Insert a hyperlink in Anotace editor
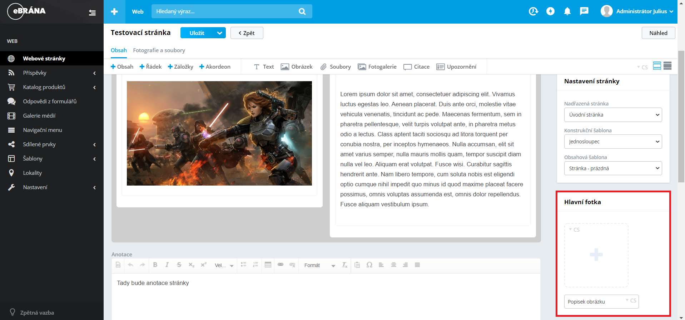Viewport: 685px width, 320px height. click(x=281, y=265)
